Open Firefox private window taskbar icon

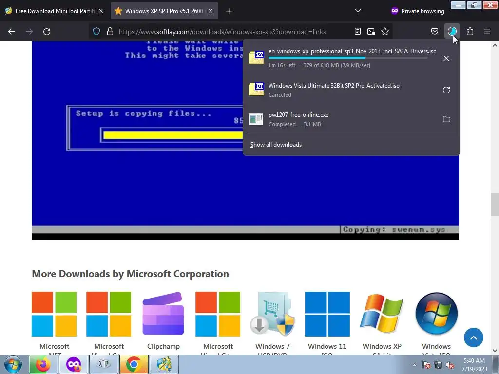[x=74, y=364]
